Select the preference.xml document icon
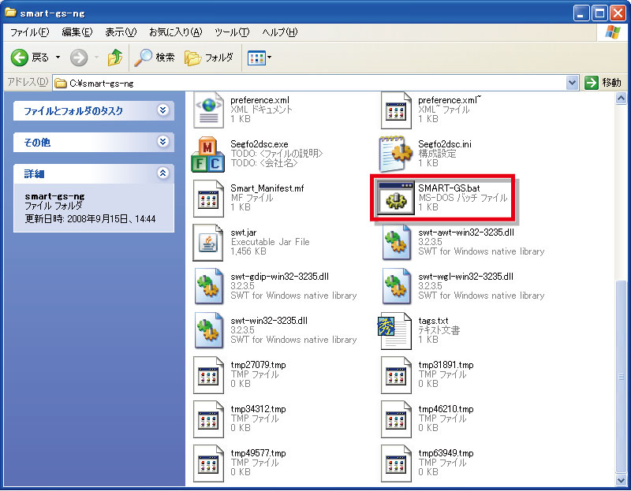Screen dimensions: 631x491 208,110
